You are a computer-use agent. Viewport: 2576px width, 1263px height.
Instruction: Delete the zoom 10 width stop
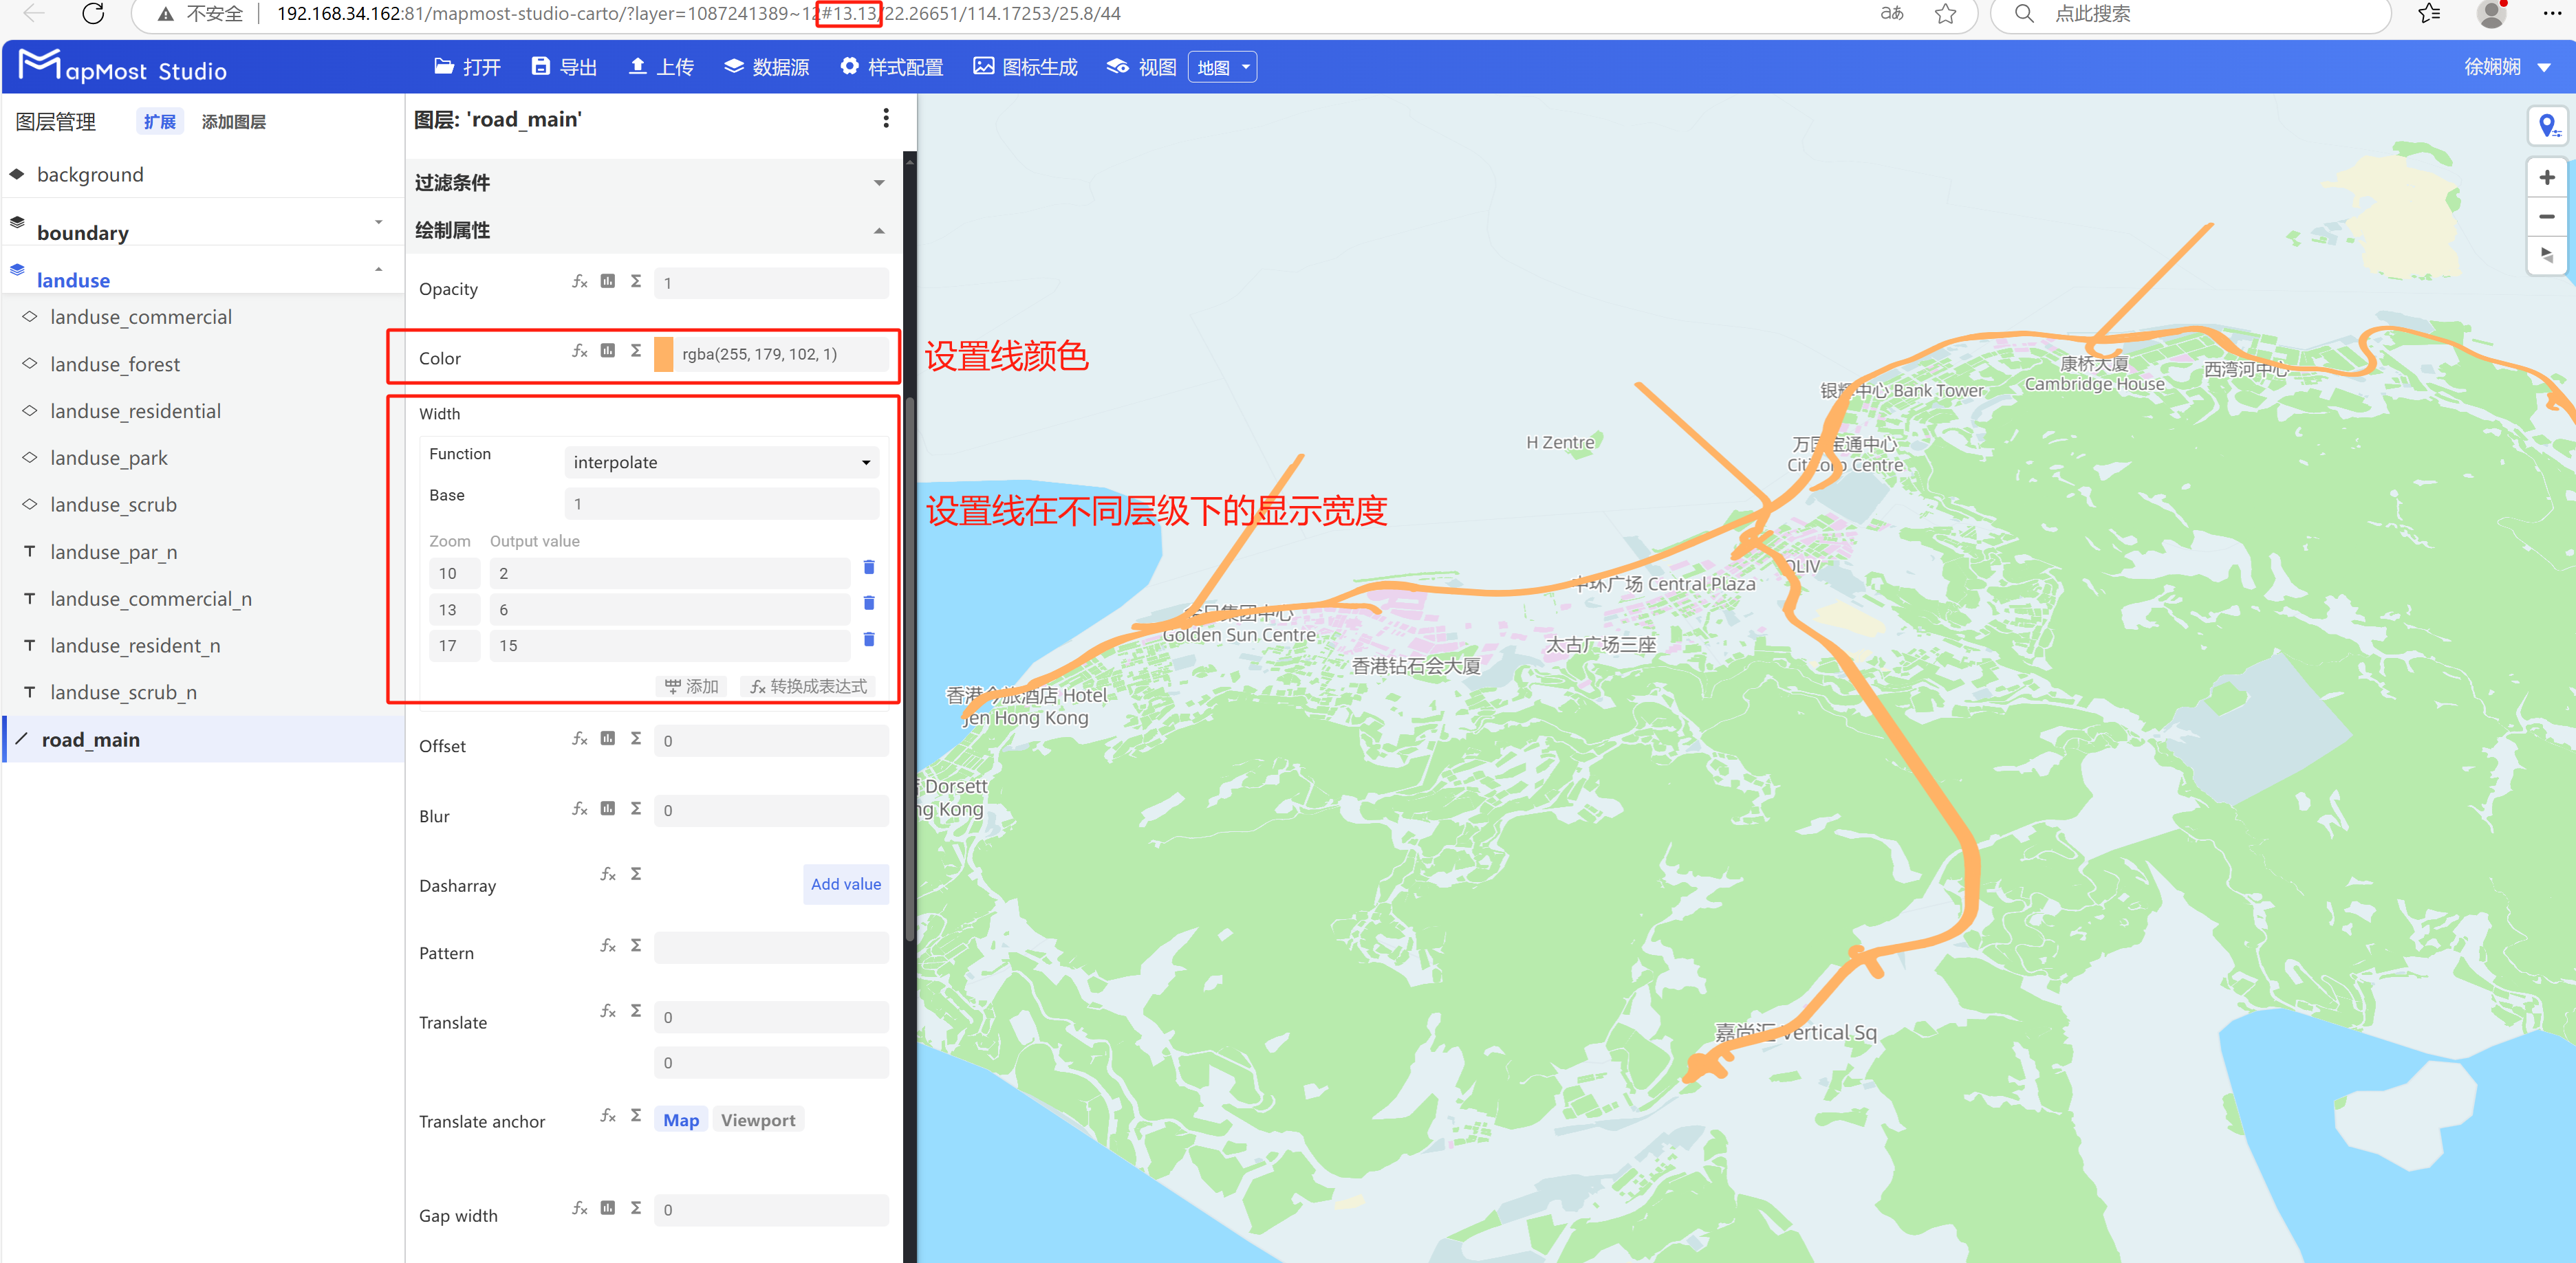pos(868,567)
